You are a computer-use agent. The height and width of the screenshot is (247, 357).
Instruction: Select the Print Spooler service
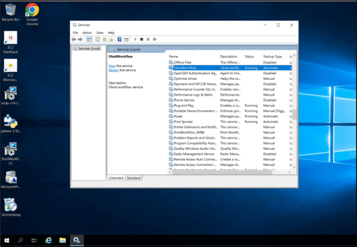[x=230, y=122]
